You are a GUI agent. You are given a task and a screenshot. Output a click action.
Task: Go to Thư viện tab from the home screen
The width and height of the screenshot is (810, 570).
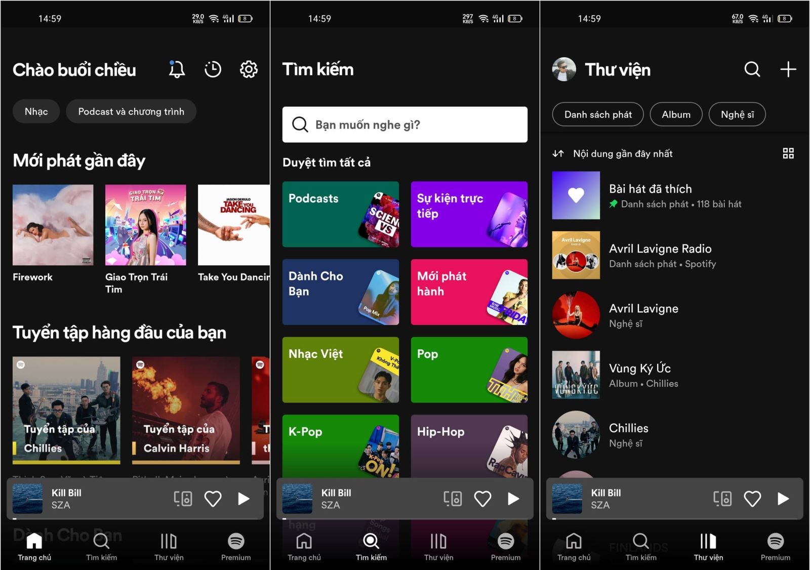(x=169, y=547)
